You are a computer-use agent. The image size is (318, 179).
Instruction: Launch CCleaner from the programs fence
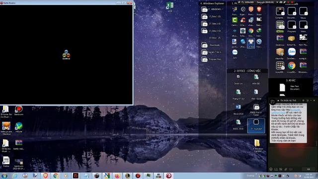[x=243, y=21]
